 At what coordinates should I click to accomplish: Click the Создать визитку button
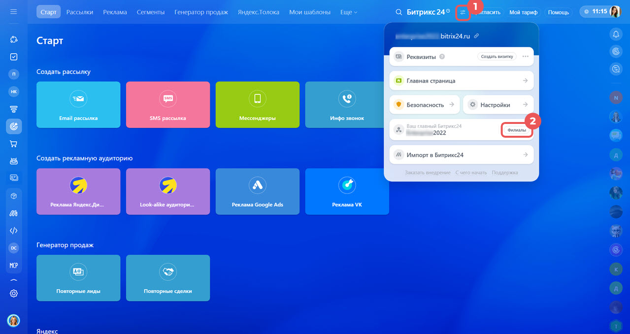click(497, 57)
